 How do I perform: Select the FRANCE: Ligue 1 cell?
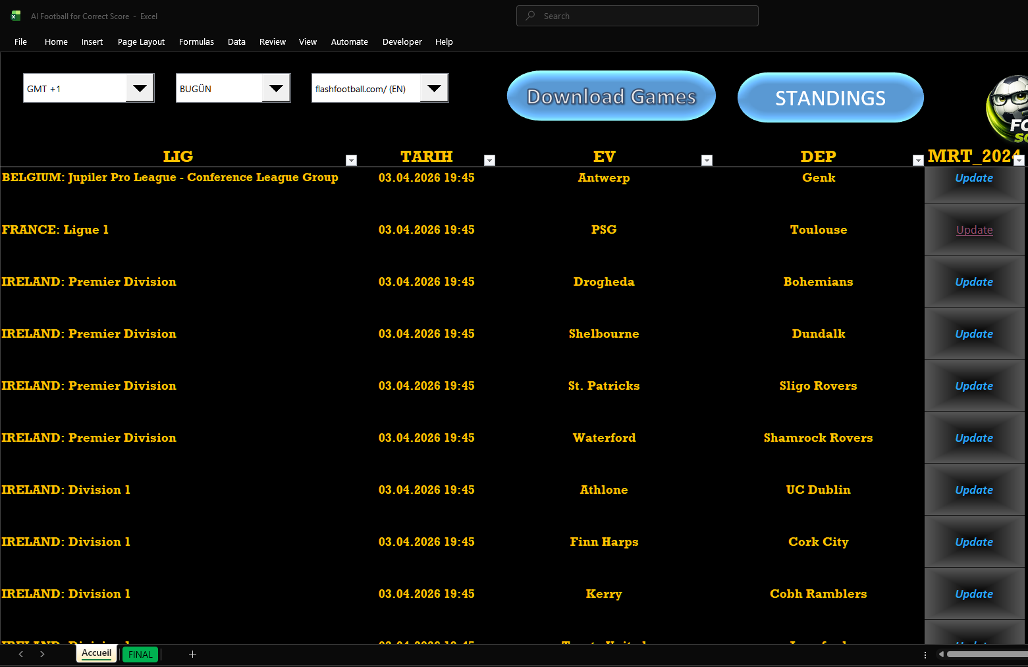[x=55, y=230]
